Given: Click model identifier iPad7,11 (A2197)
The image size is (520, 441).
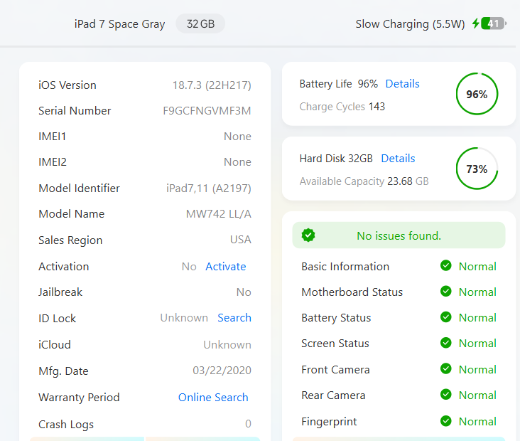Looking at the screenshot, I should coord(209,188).
